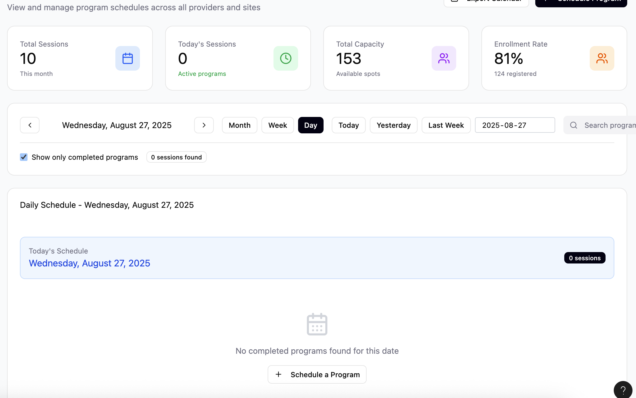Click the orange users icon in Enrollment Rate
This screenshot has height=398, width=636.
(602, 58)
